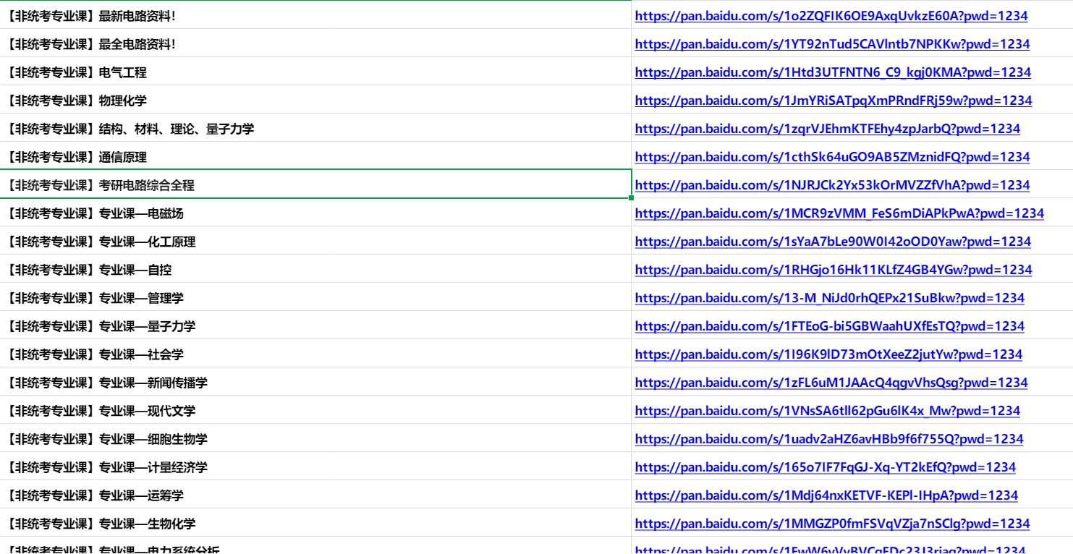Open the Baidu link for 通信原理
The height and width of the screenshot is (554, 1073).
click(832, 157)
